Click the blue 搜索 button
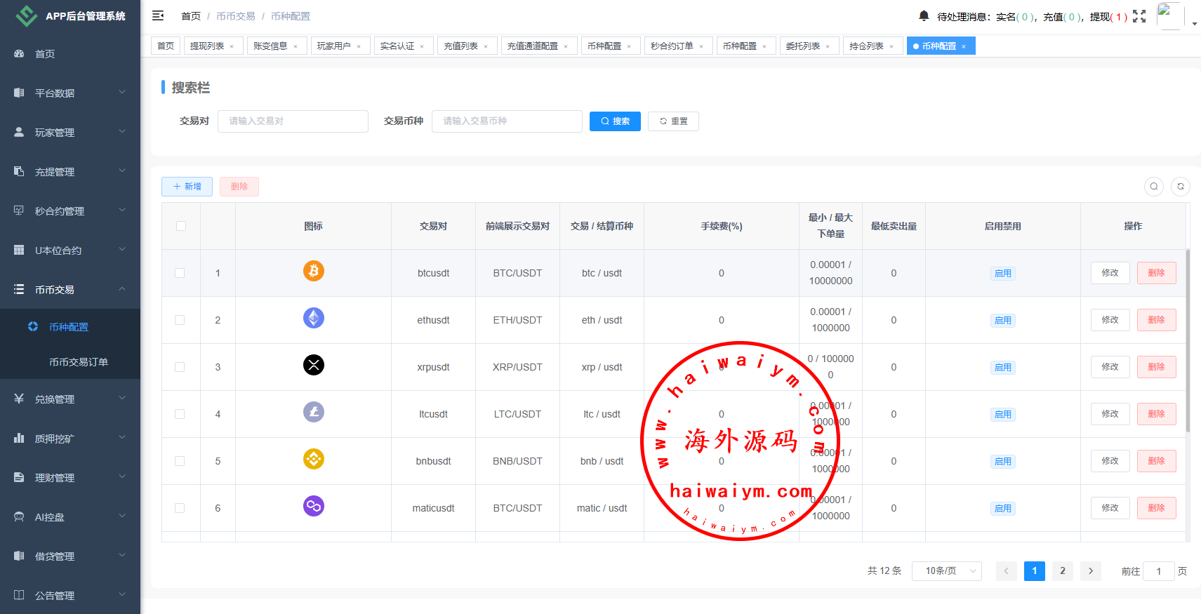Image resolution: width=1201 pixels, height=614 pixels. click(615, 121)
